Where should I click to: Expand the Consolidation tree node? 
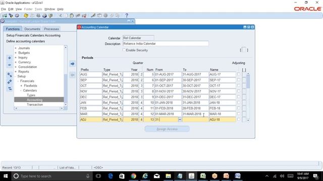tap(16, 67)
